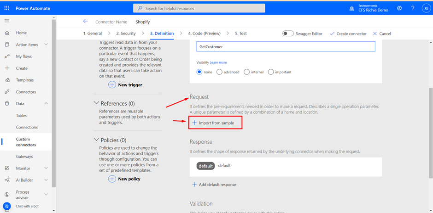Select the internal visibility radio button
This screenshot has width=433, height=213.
click(x=246, y=72)
